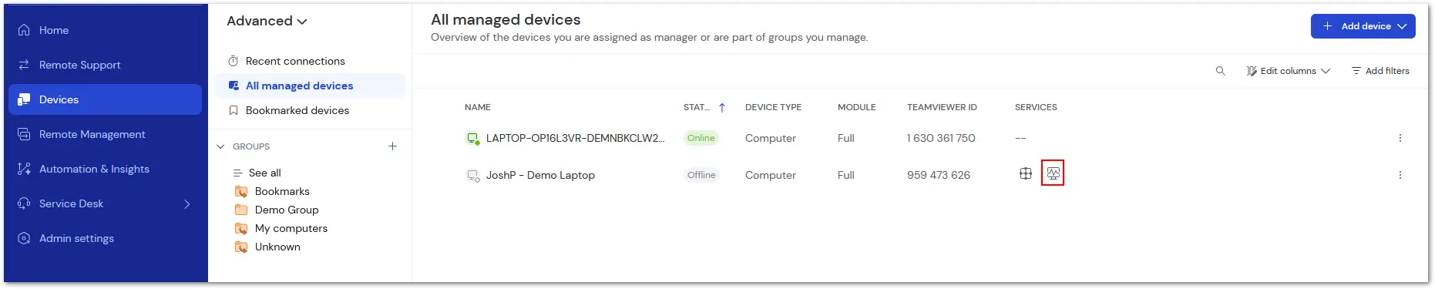Sort by TEAMVIEWER ID column
The image size is (1435, 289).
(x=942, y=107)
